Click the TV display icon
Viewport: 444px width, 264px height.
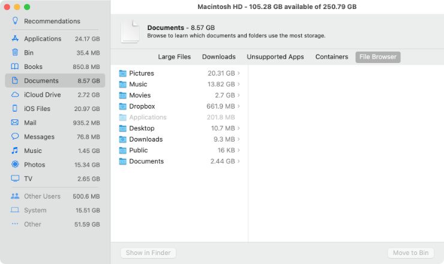15,178
